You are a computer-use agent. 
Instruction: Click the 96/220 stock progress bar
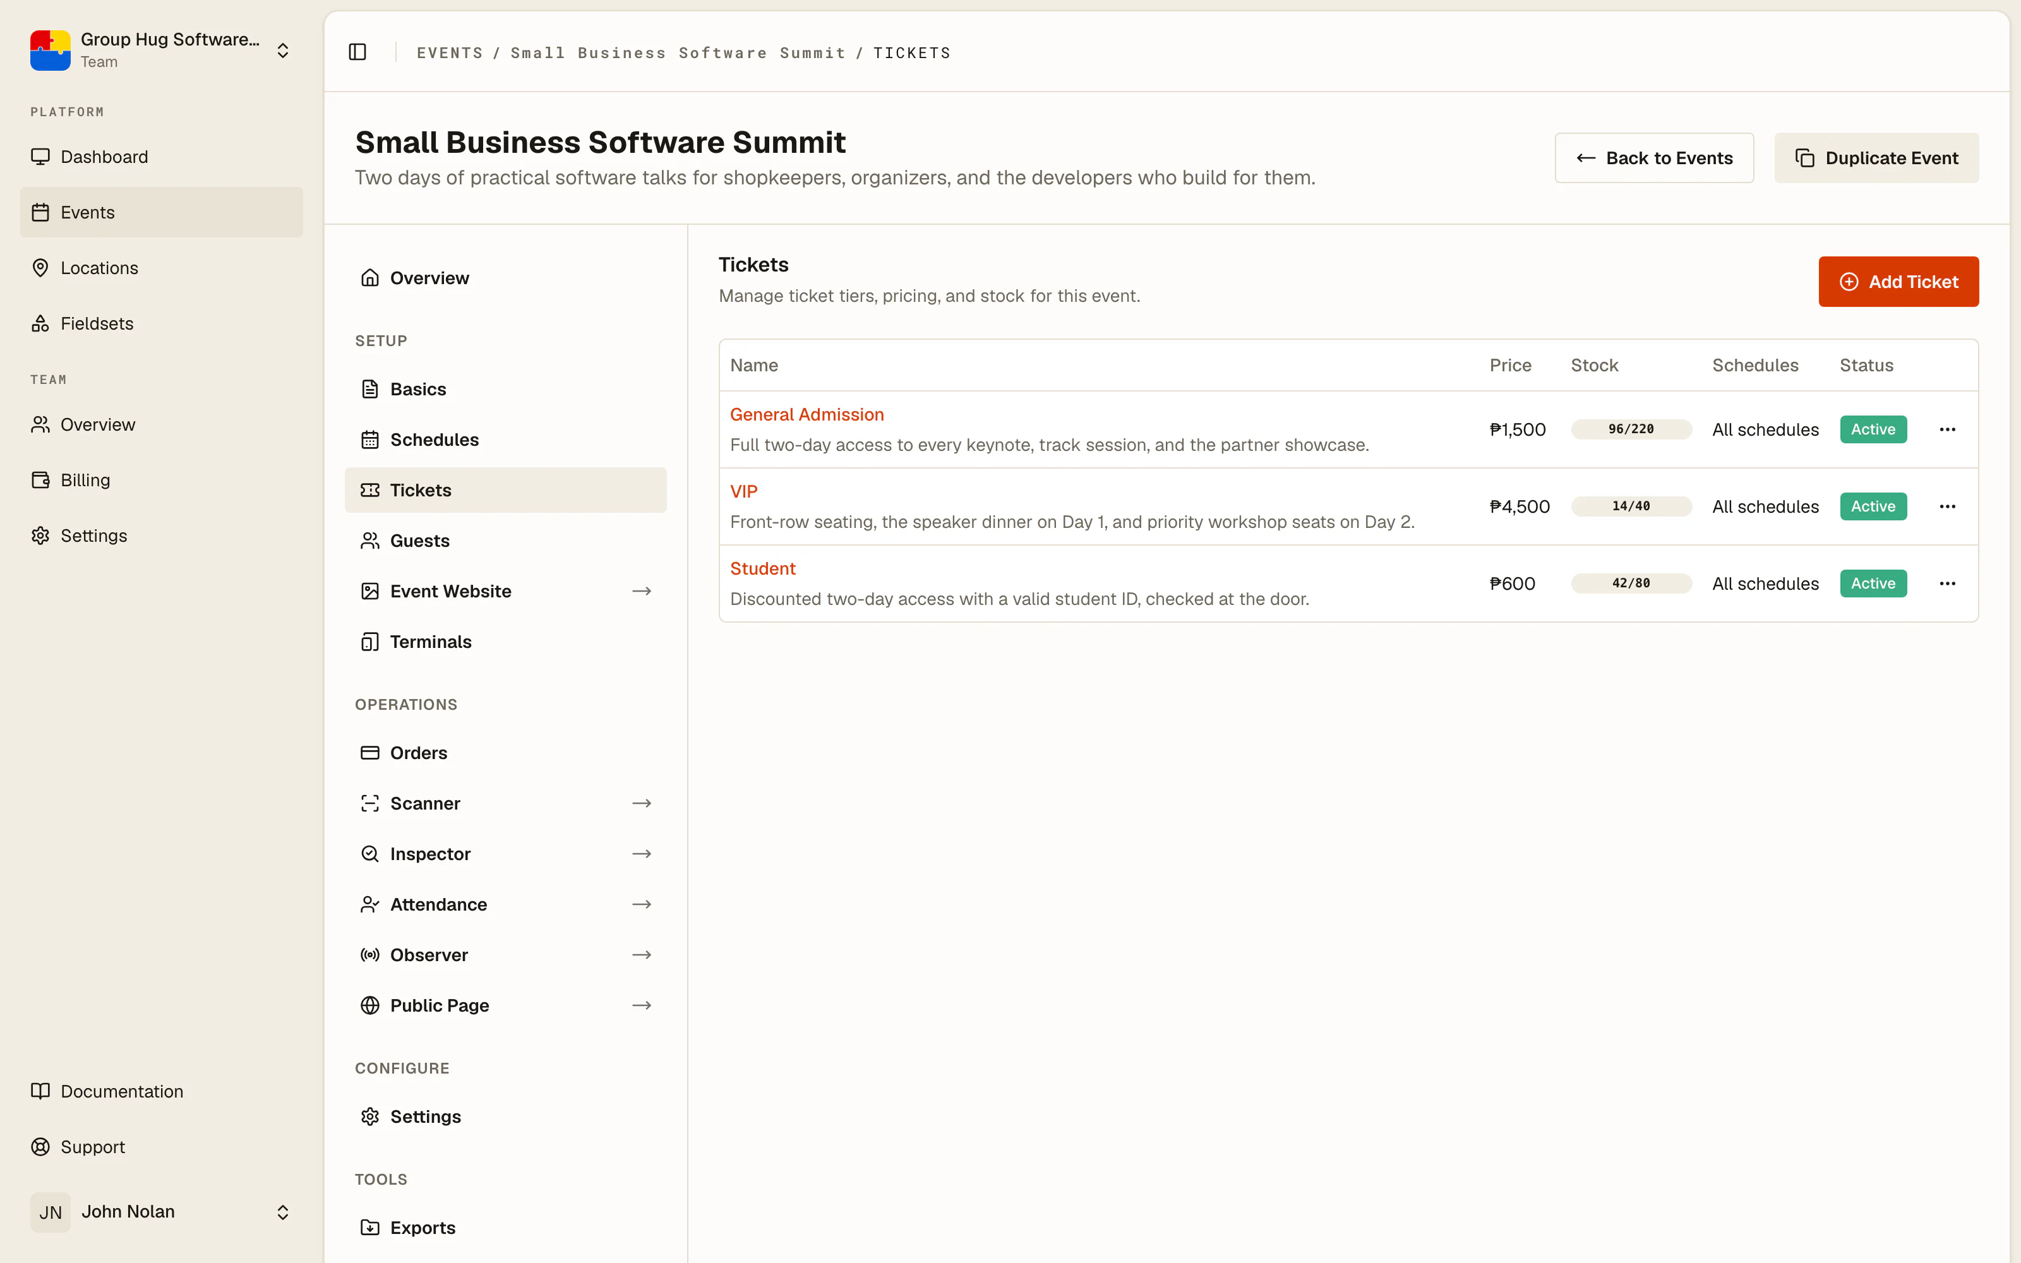[1631, 429]
